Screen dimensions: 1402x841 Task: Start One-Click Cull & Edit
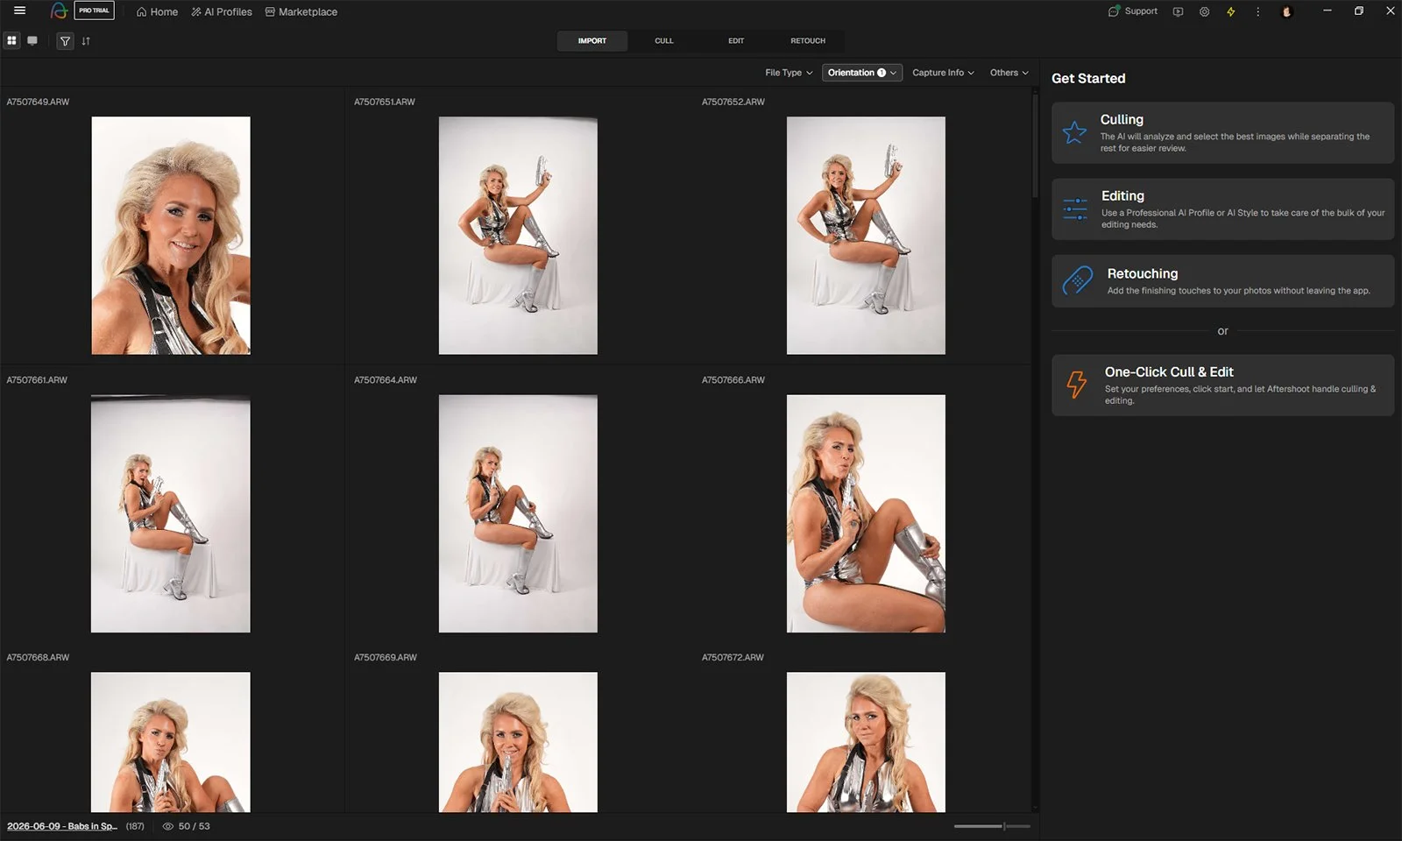pyautogui.click(x=1222, y=385)
